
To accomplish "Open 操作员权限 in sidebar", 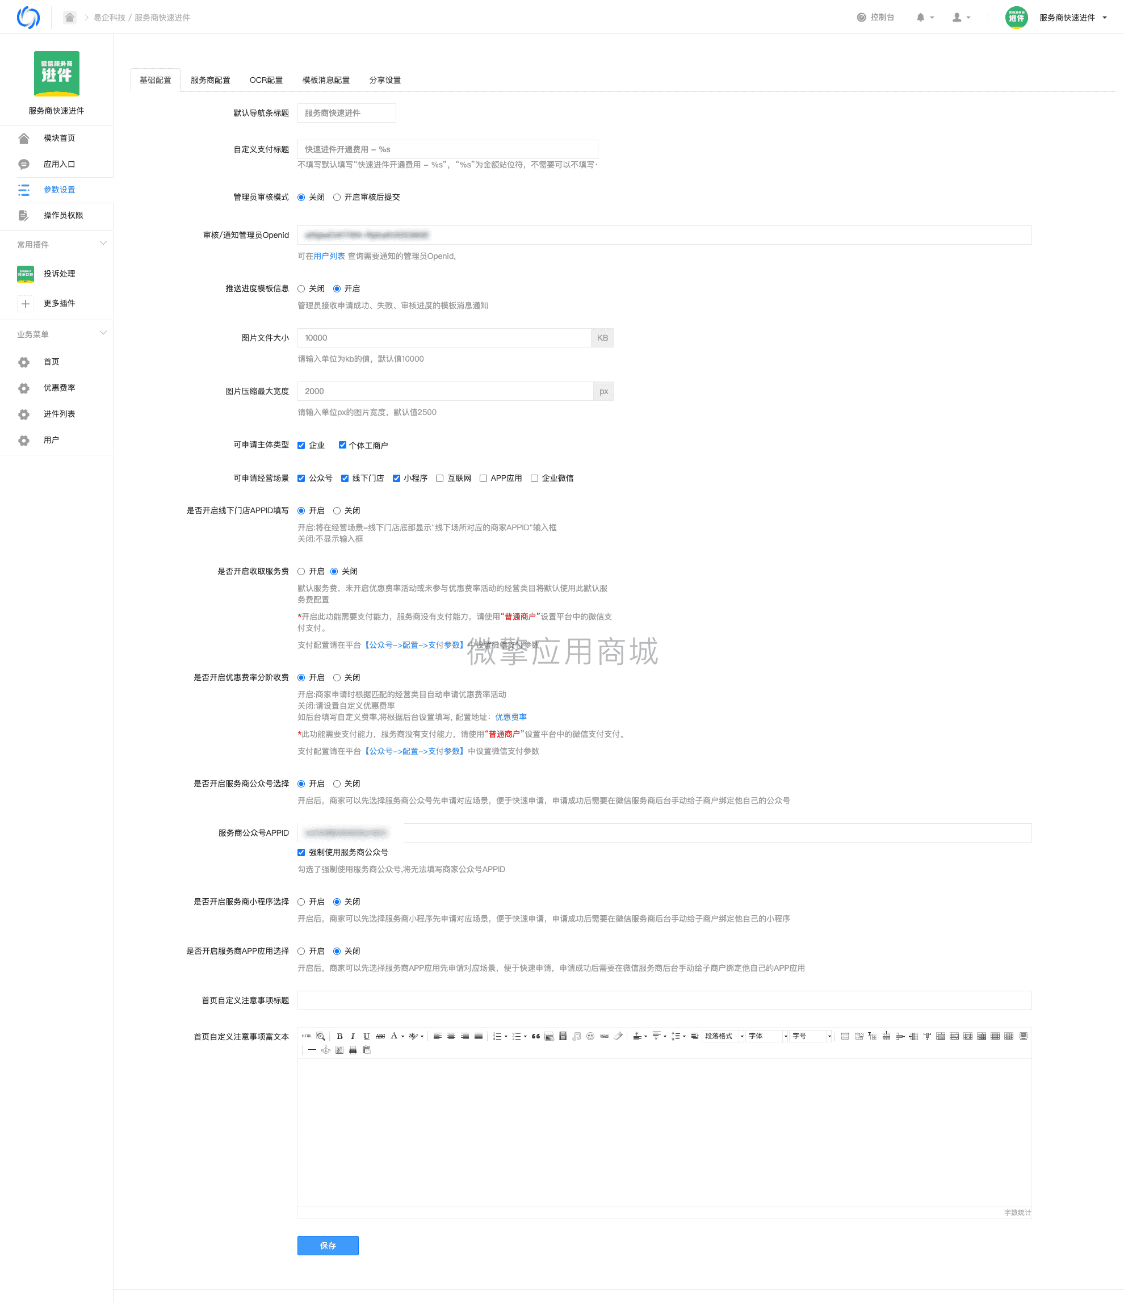I will [63, 216].
